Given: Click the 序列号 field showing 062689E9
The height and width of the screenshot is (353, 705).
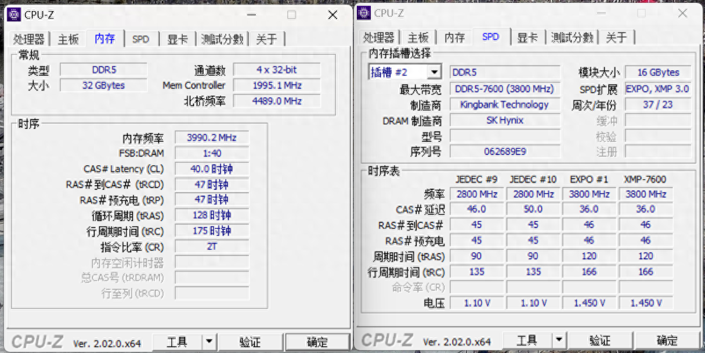Looking at the screenshot, I should tap(504, 152).
